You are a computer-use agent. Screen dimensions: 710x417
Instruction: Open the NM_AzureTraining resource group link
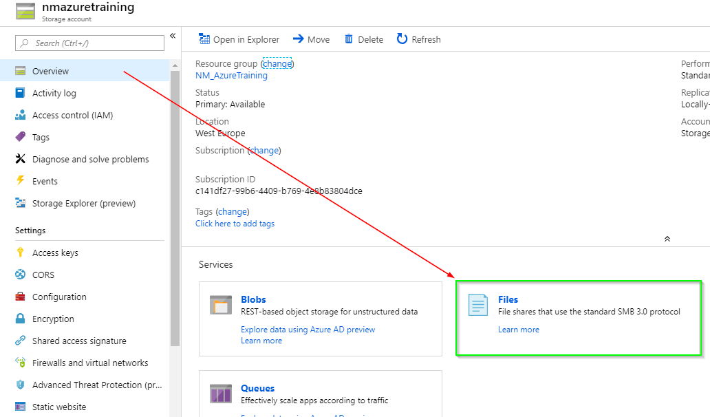[x=231, y=75]
